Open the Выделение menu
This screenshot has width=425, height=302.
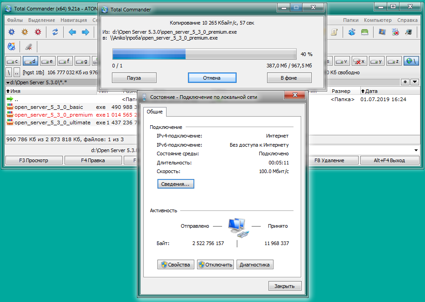tap(41, 20)
